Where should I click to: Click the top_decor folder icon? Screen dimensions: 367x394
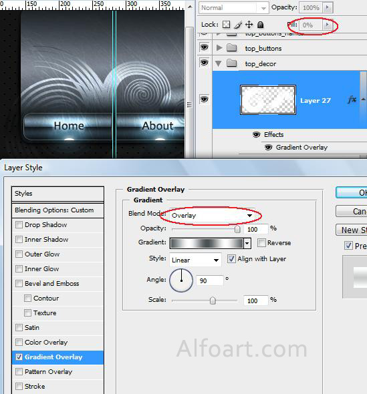point(231,63)
